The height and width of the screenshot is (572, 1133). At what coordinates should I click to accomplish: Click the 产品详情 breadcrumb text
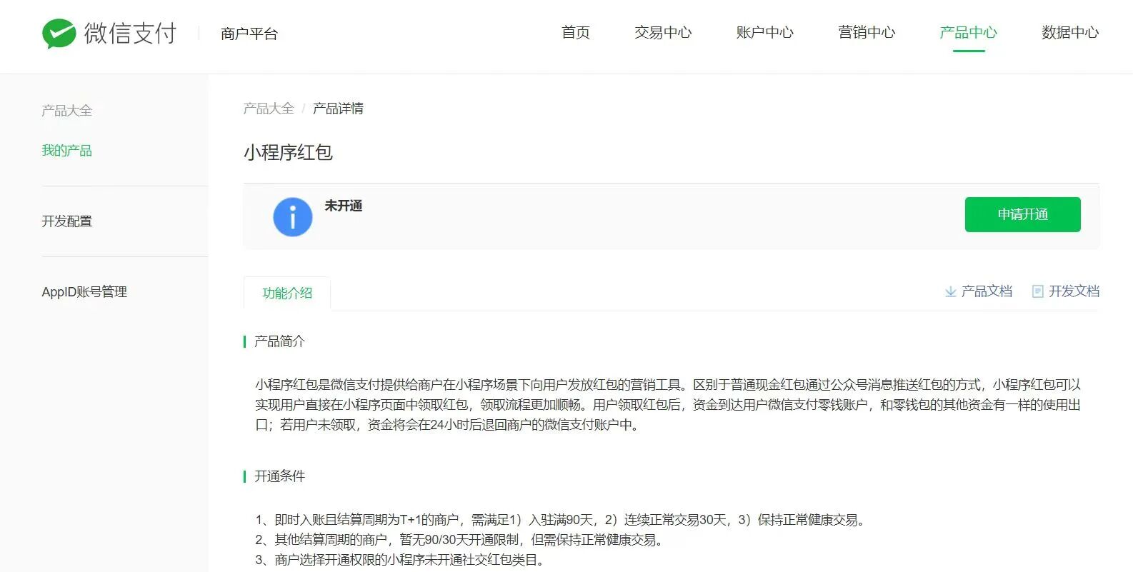coord(338,109)
